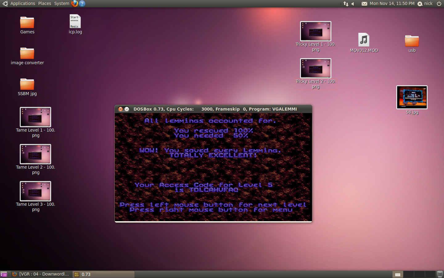
Task: Switch to the Firefox VGR taskbar window
Action: click(41, 274)
